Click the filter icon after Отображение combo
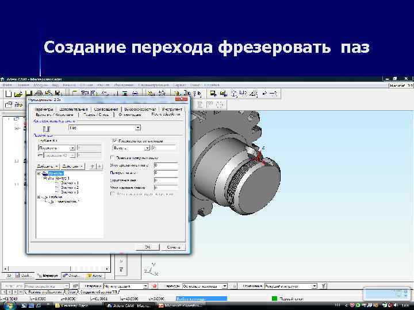 [324, 286]
